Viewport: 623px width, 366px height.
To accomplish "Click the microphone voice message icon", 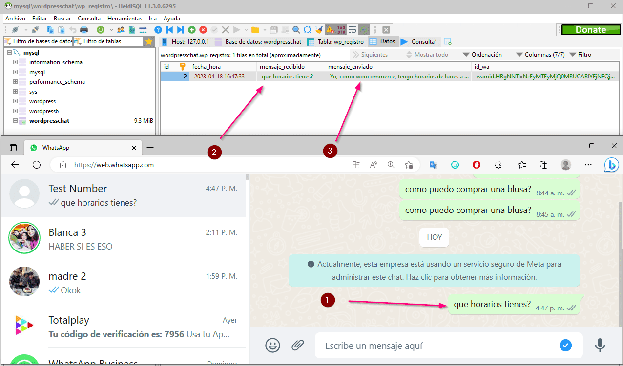I will (600, 346).
